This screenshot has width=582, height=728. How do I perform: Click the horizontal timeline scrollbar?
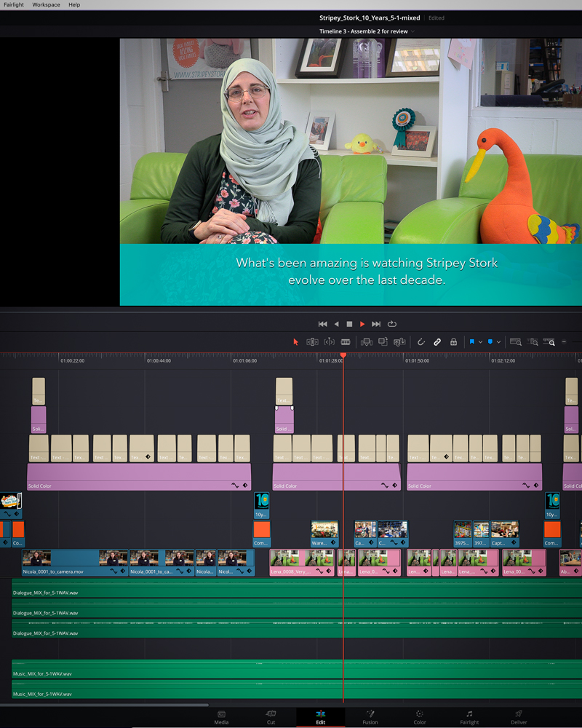tap(105, 705)
